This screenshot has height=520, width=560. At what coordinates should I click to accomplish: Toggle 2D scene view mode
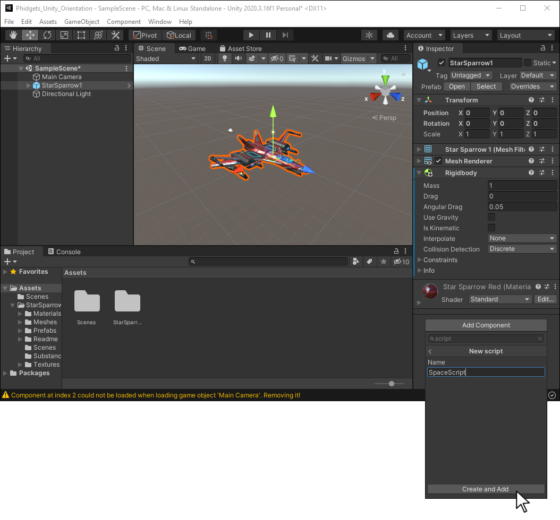point(208,58)
